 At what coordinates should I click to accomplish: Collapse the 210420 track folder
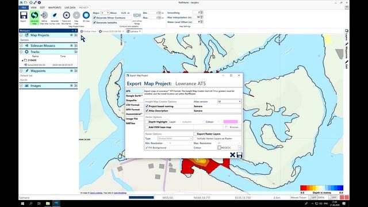tap(22, 60)
